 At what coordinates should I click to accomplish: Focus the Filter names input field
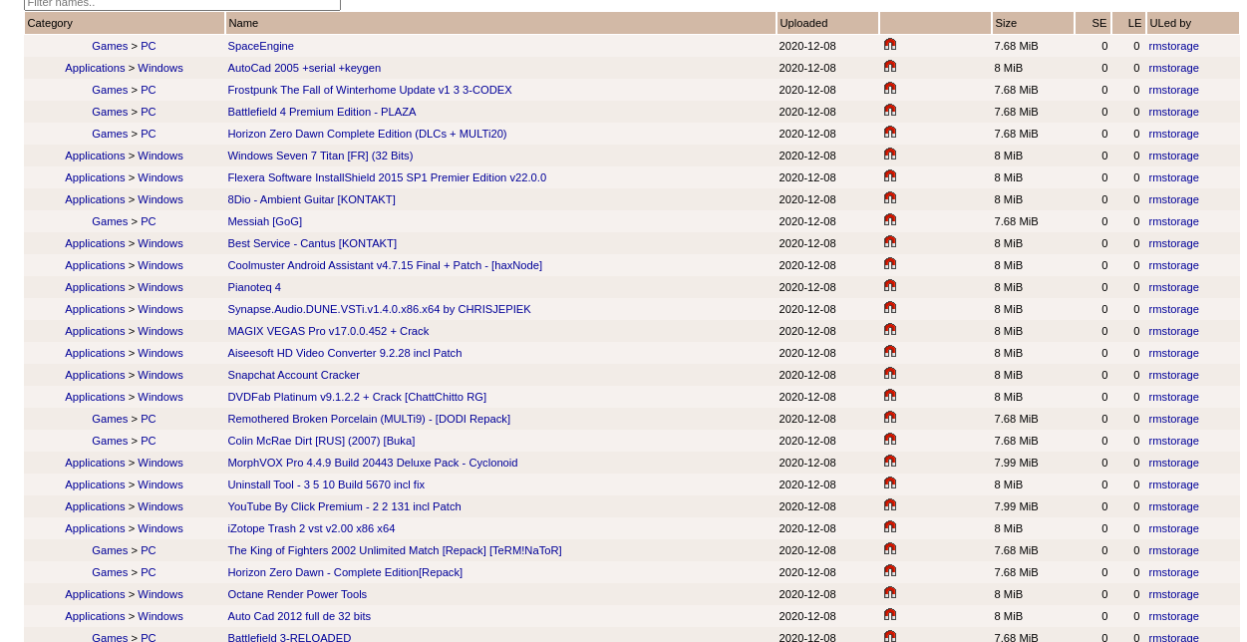(182, 4)
